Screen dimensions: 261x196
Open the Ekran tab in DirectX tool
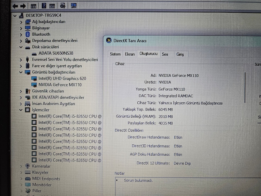(x=130, y=54)
